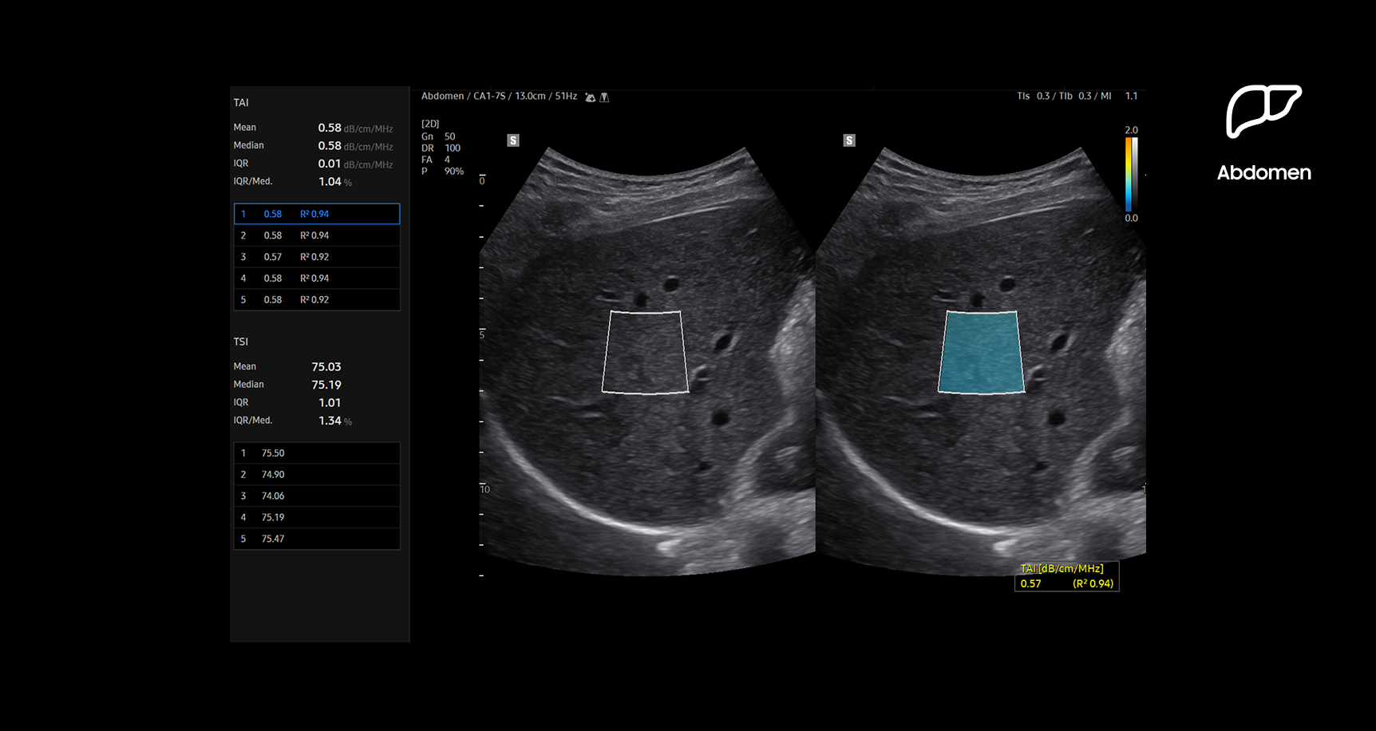The image size is (1376, 731).
Task: Click the Abdomen liver icon
Action: pyautogui.click(x=1263, y=110)
